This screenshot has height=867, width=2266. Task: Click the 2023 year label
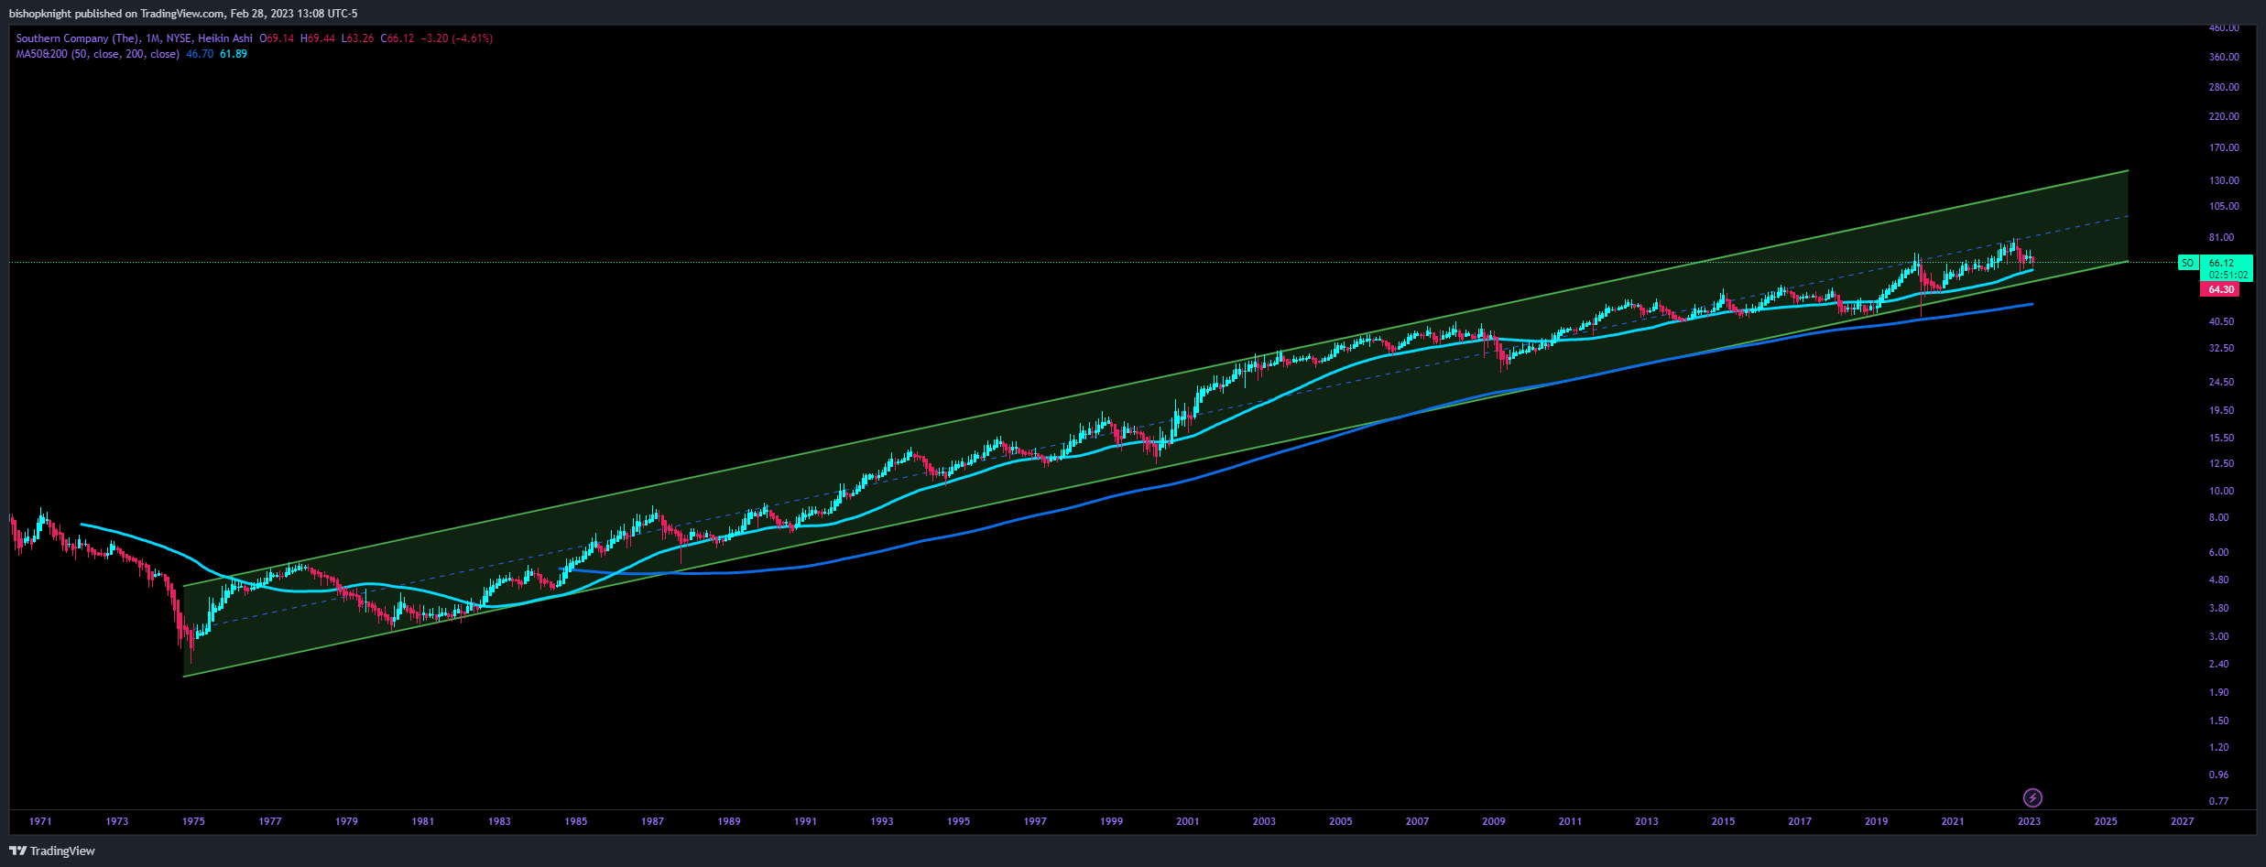click(x=2029, y=821)
